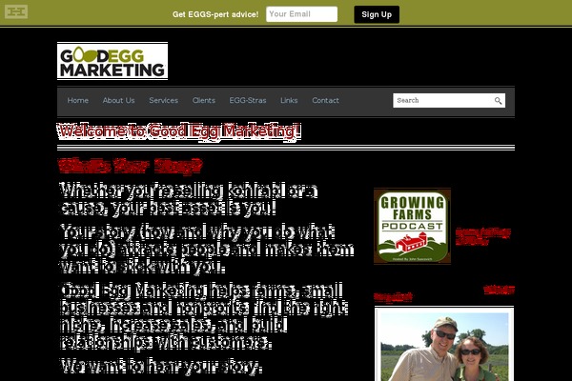Click into the Search text box
The width and height of the screenshot is (572, 381).
[449, 100]
